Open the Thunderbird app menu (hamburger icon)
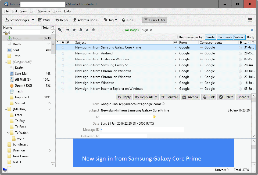258x175 pixels. pos(250,20)
